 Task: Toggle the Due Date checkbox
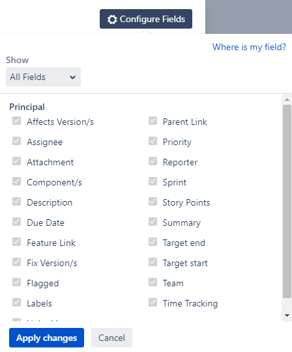17,222
